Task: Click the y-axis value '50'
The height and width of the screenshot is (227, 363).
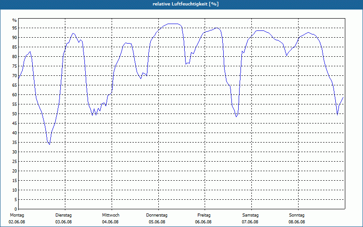Action: coord(15,114)
